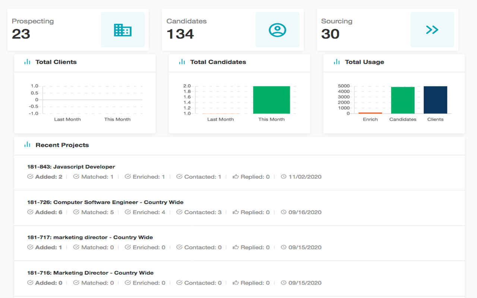Click the thumbs-up Replied icon in Javascript Developer row
The image size is (477, 298).
(x=236, y=177)
